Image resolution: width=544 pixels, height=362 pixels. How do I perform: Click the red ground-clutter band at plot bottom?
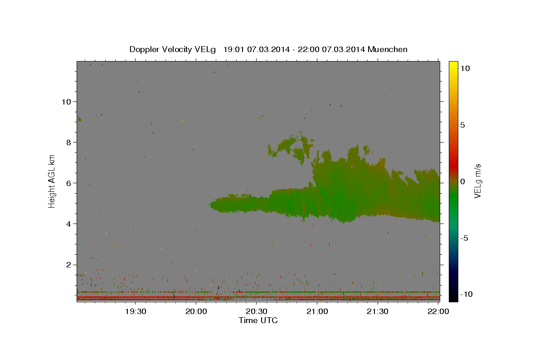(258, 299)
